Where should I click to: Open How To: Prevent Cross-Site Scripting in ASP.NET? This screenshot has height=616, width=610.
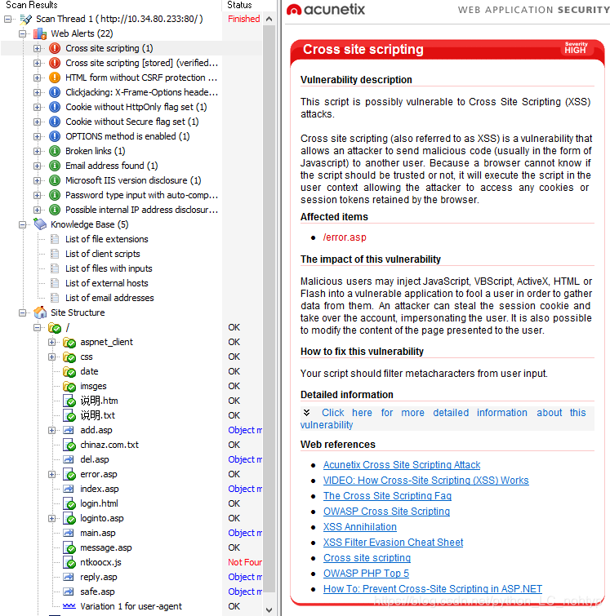[433, 589]
